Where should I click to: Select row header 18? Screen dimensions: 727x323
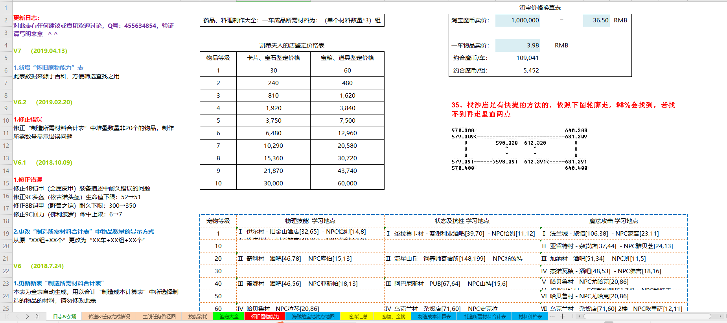[x=6, y=221]
